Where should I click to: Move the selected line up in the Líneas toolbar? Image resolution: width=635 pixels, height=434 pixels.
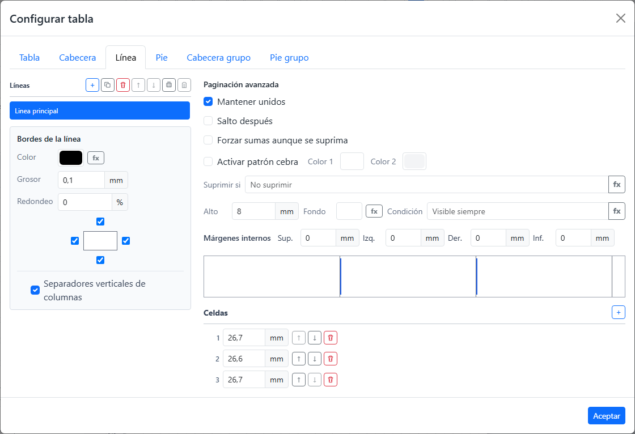pos(138,85)
